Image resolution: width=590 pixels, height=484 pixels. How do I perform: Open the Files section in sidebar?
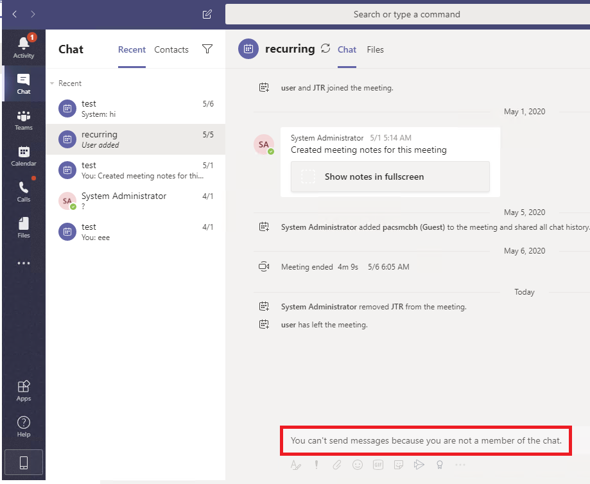click(x=24, y=228)
